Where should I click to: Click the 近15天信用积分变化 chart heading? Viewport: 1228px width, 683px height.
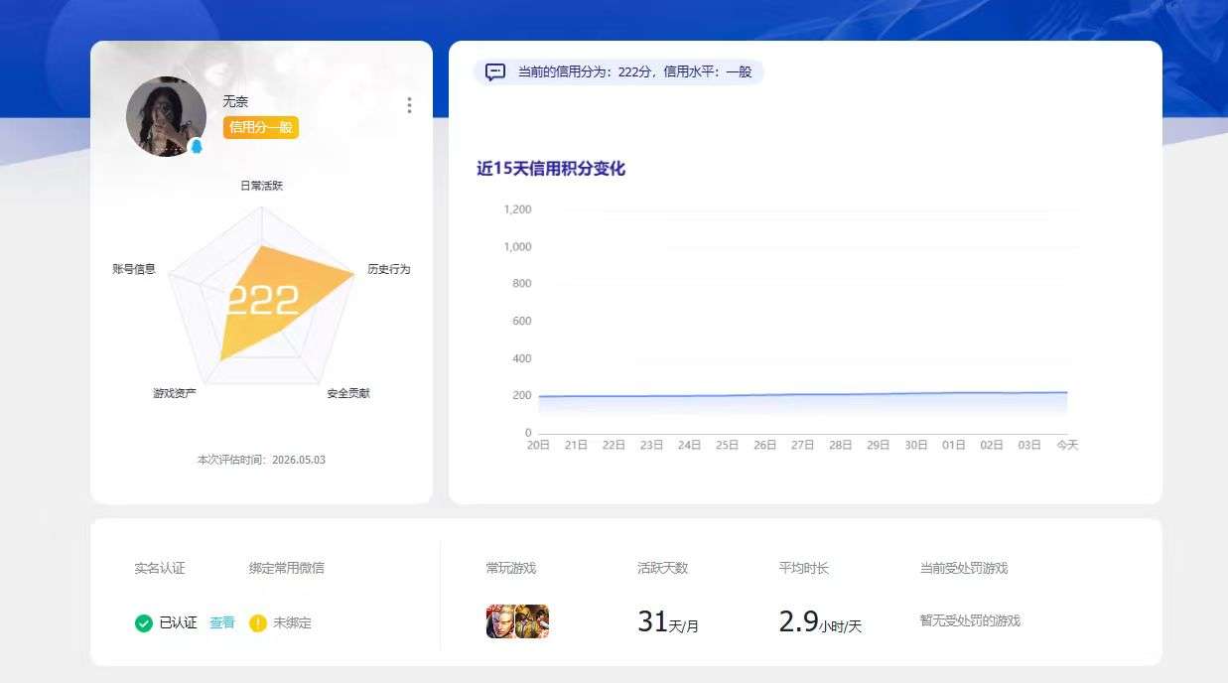click(x=551, y=169)
